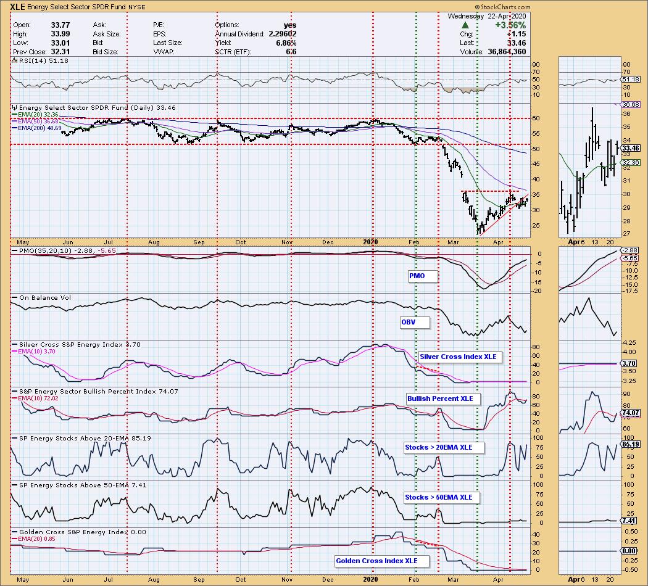Click the 36.68 EMA tag in the zoom panel

pyautogui.click(x=630, y=105)
